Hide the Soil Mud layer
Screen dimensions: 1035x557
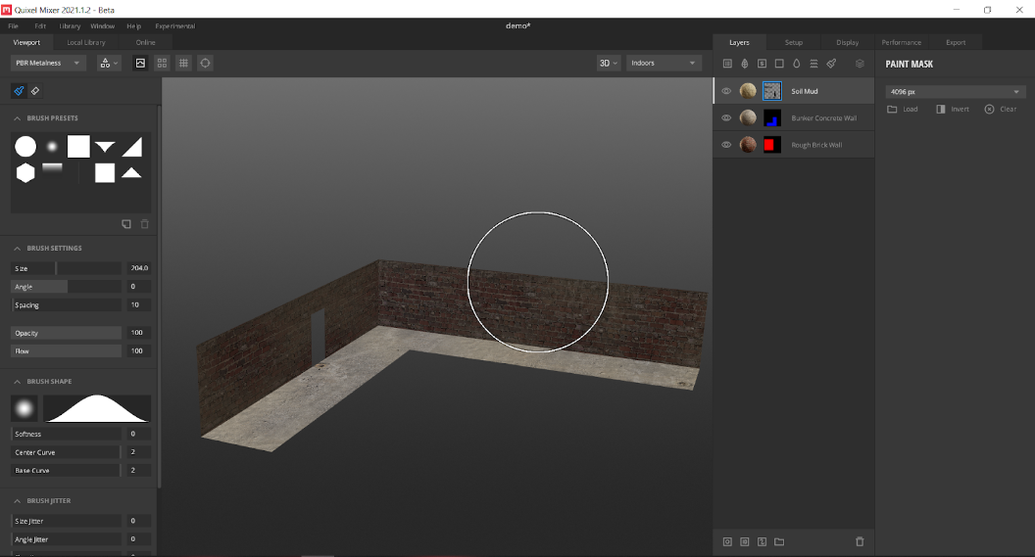tap(726, 91)
